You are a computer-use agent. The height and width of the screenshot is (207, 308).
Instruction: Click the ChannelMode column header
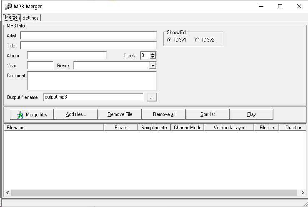pyautogui.click(x=188, y=128)
